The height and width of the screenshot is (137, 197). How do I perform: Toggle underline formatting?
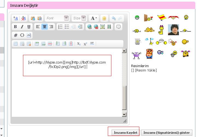tap(29, 27)
